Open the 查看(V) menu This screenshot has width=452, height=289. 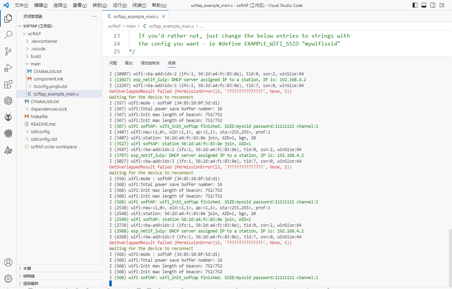click(x=80, y=5)
